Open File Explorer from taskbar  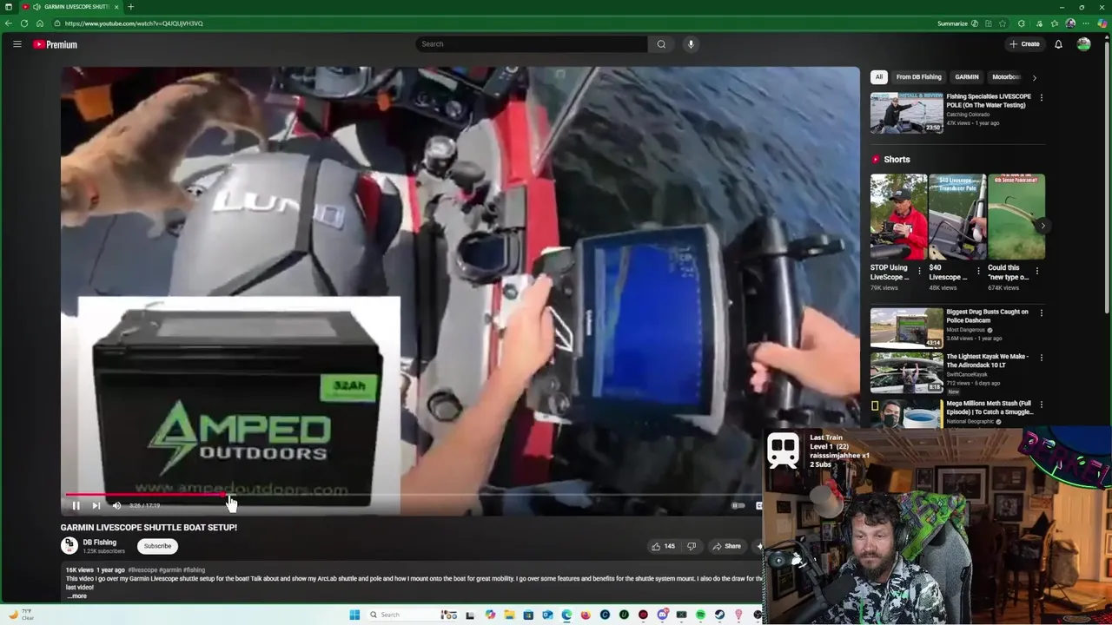point(509,615)
